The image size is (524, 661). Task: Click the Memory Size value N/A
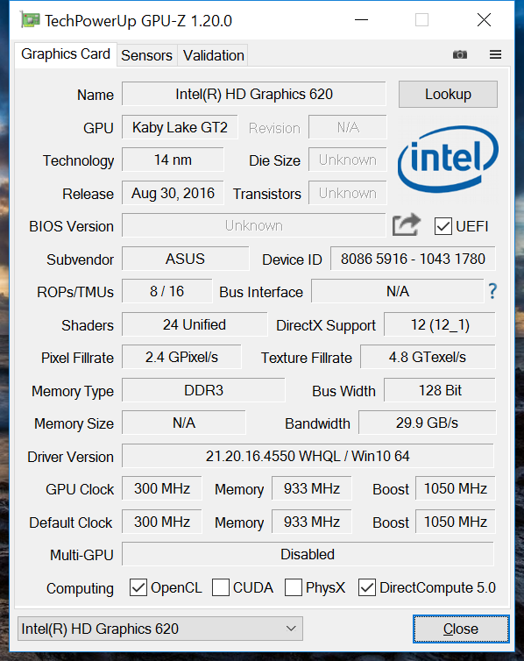pyautogui.click(x=184, y=423)
